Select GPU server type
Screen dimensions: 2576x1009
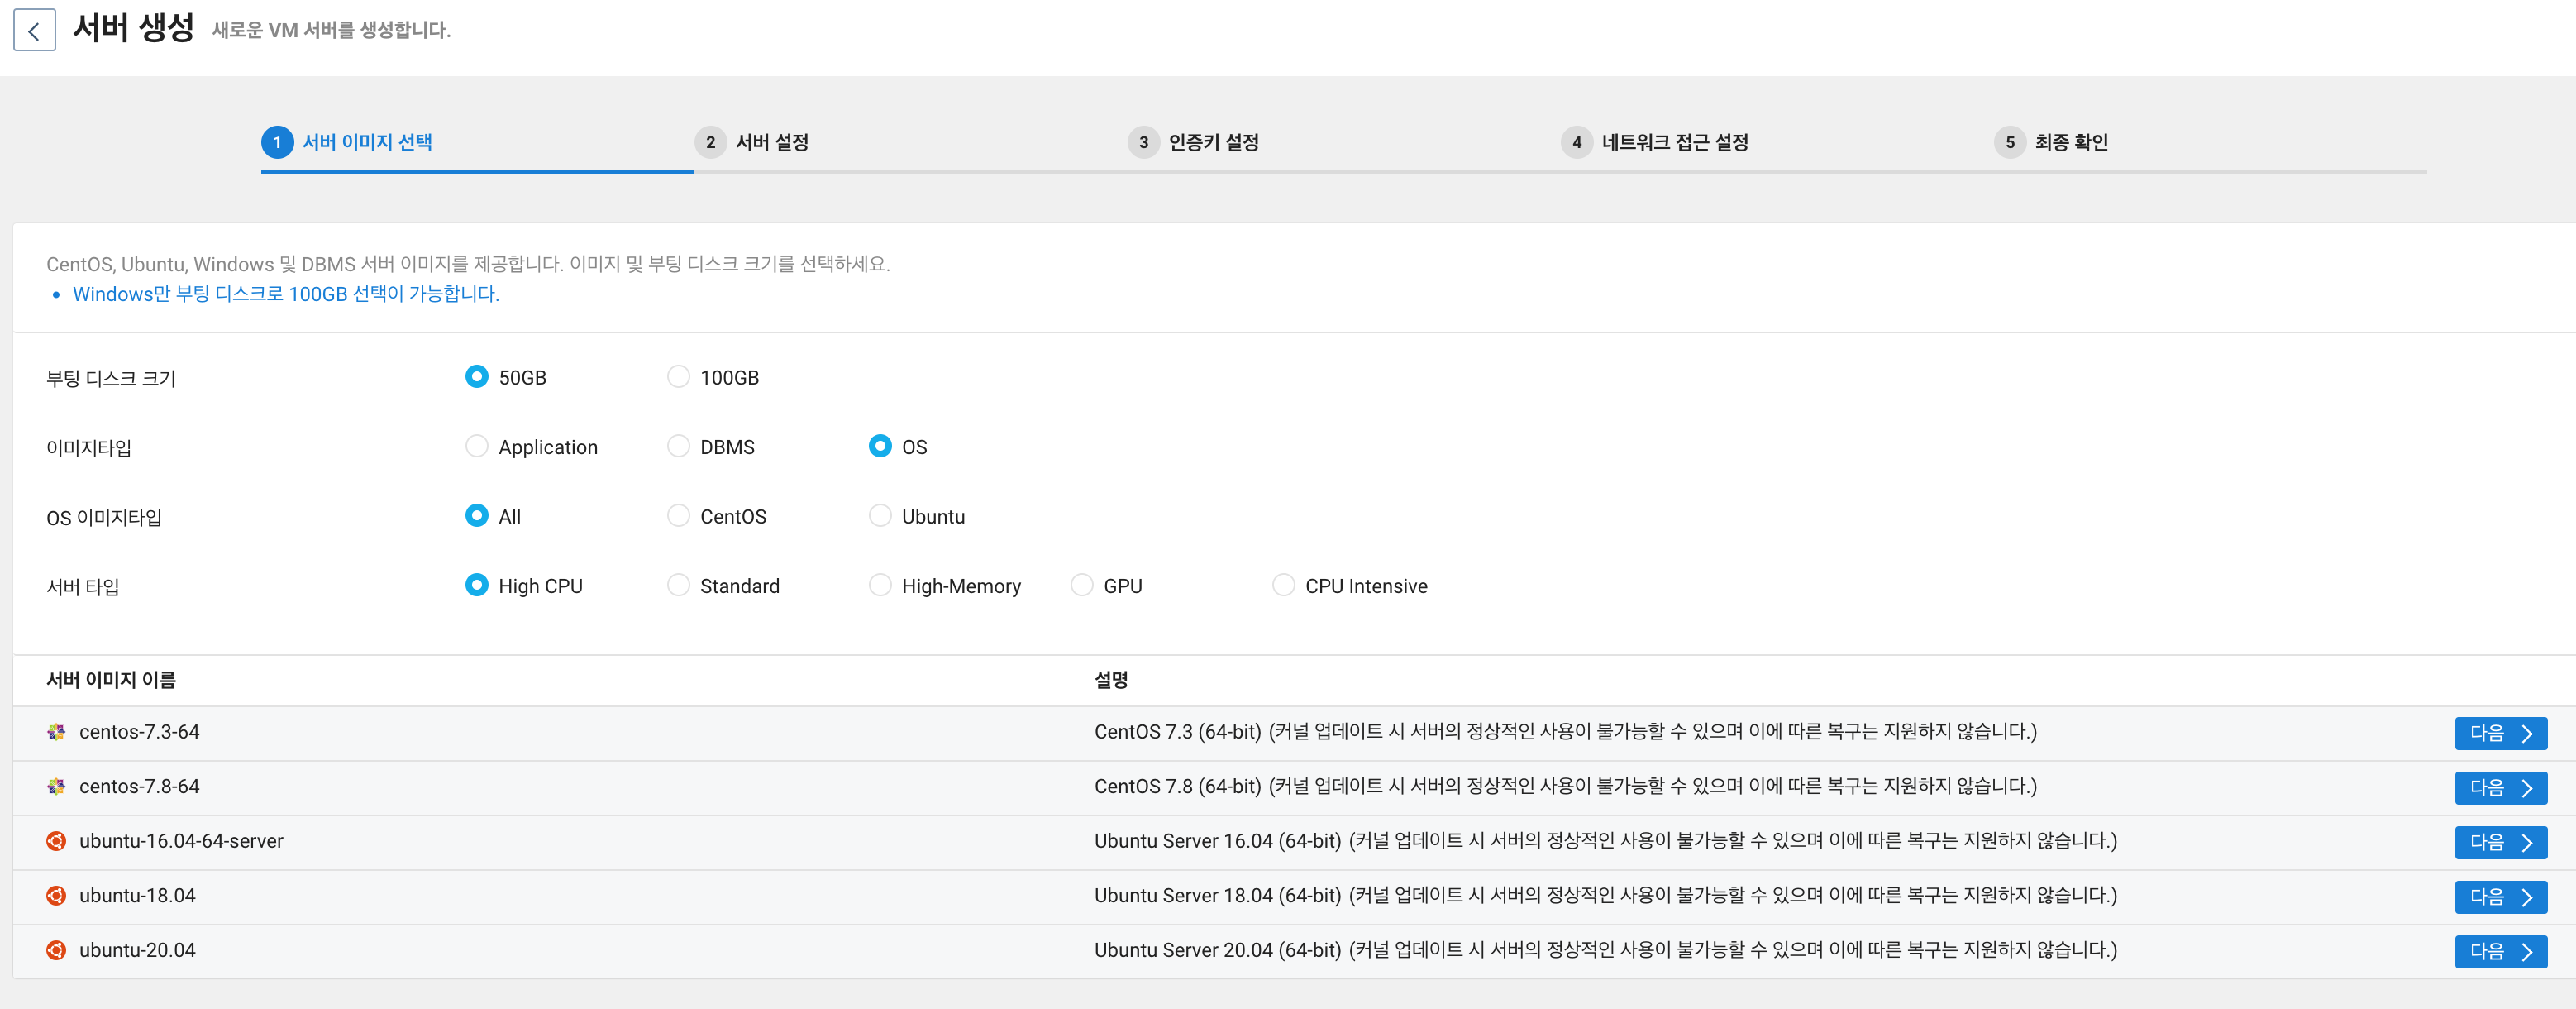[x=1082, y=585]
